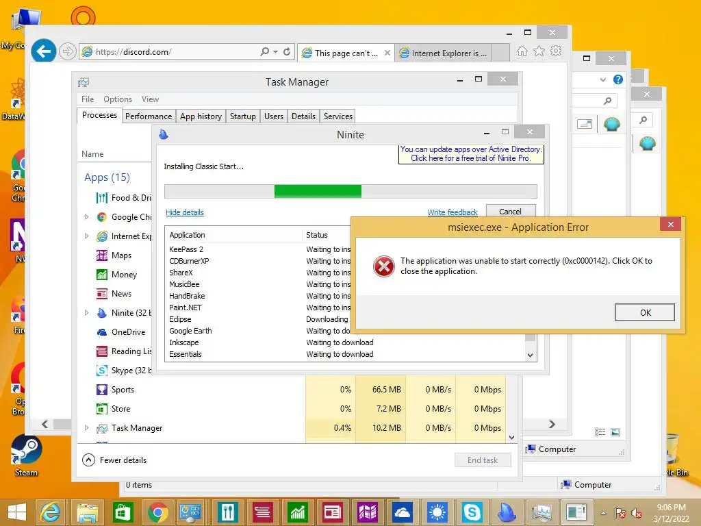
Task: Click Internet Explorer back arrow button
Action: coord(44,51)
